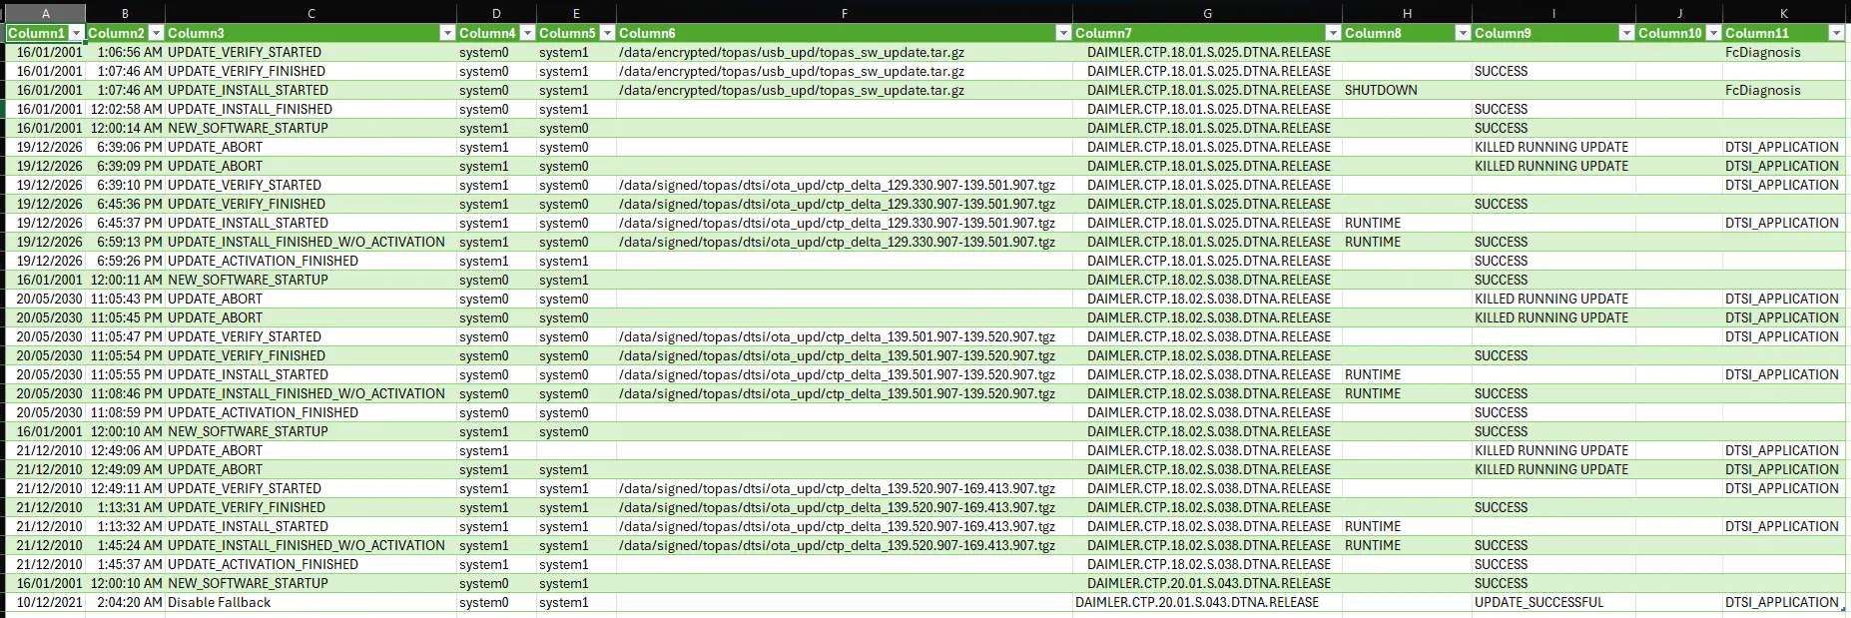Select the UPDATE_SUCCESSFUL cell

1553,602
